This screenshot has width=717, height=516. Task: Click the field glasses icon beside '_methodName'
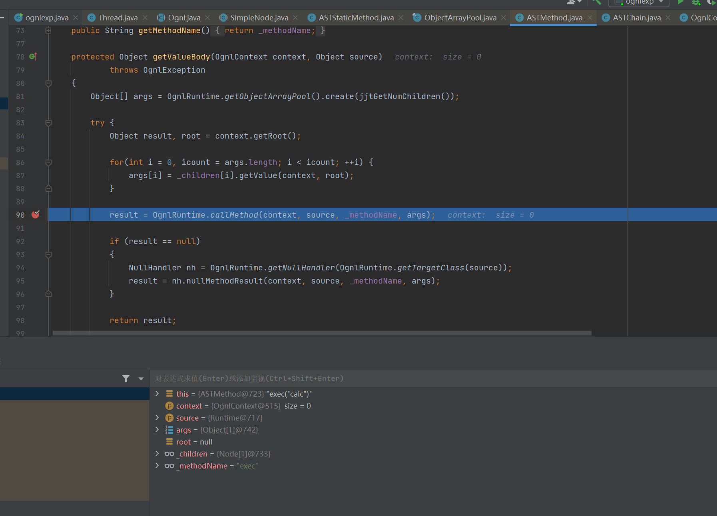pyautogui.click(x=169, y=466)
